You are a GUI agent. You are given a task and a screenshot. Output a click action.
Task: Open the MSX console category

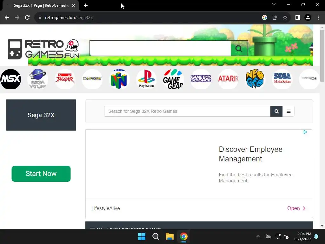[10, 79]
